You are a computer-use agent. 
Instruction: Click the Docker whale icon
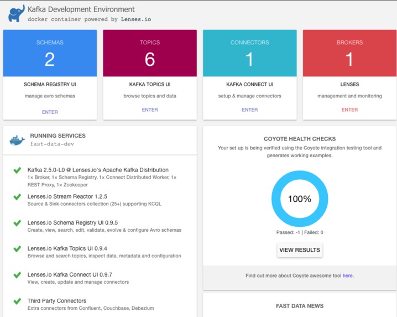click(x=17, y=141)
